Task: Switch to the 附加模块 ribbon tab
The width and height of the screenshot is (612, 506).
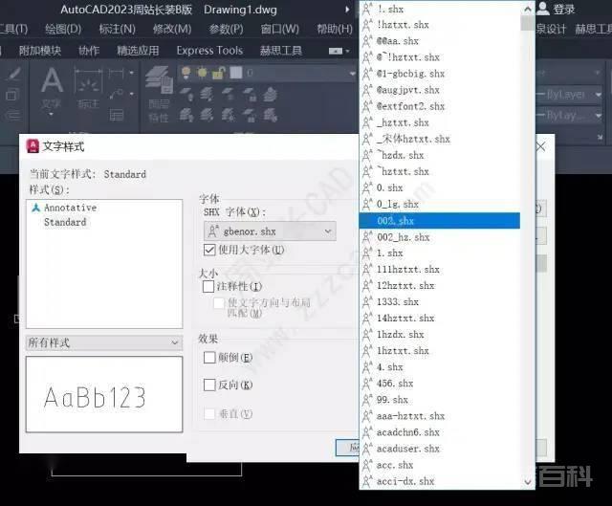Action: (40, 51)
